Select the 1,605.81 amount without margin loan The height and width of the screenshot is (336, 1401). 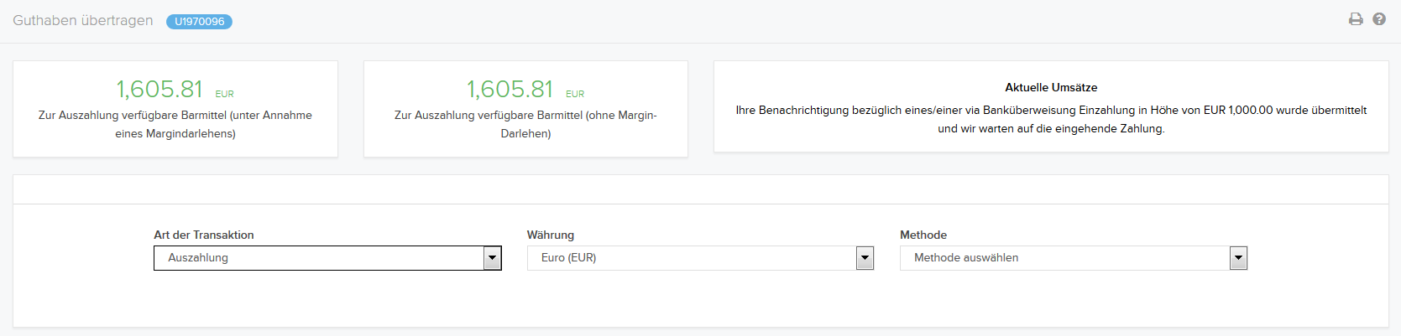510,89
